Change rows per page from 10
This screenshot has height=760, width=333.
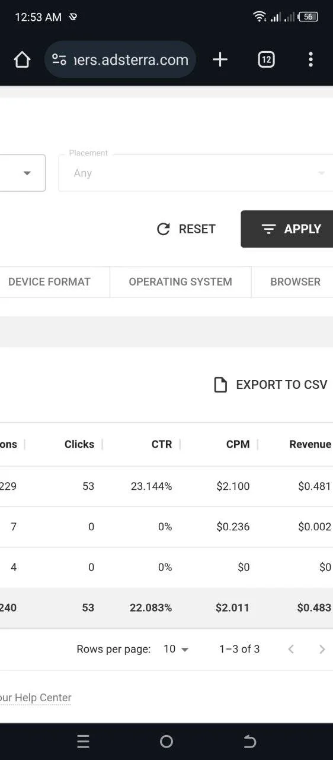176,649
